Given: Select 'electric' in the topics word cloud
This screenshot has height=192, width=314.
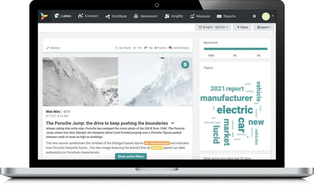Looking at the screenshot, I should tap(235, 110).
